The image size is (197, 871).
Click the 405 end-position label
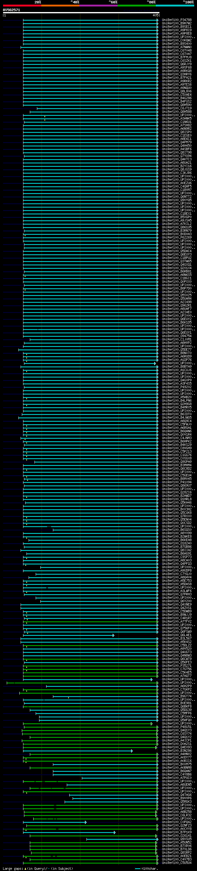click(x=155, y=15)
